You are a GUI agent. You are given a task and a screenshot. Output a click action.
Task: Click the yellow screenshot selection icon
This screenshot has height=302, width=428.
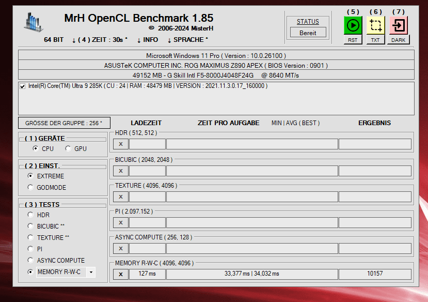click(375, 25)
